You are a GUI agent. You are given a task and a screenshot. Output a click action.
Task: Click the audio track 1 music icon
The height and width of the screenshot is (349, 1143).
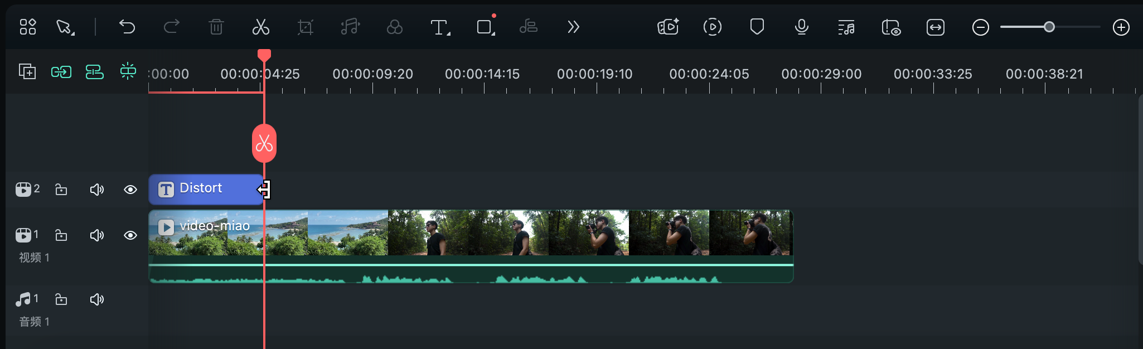click(x=23, y=299)
